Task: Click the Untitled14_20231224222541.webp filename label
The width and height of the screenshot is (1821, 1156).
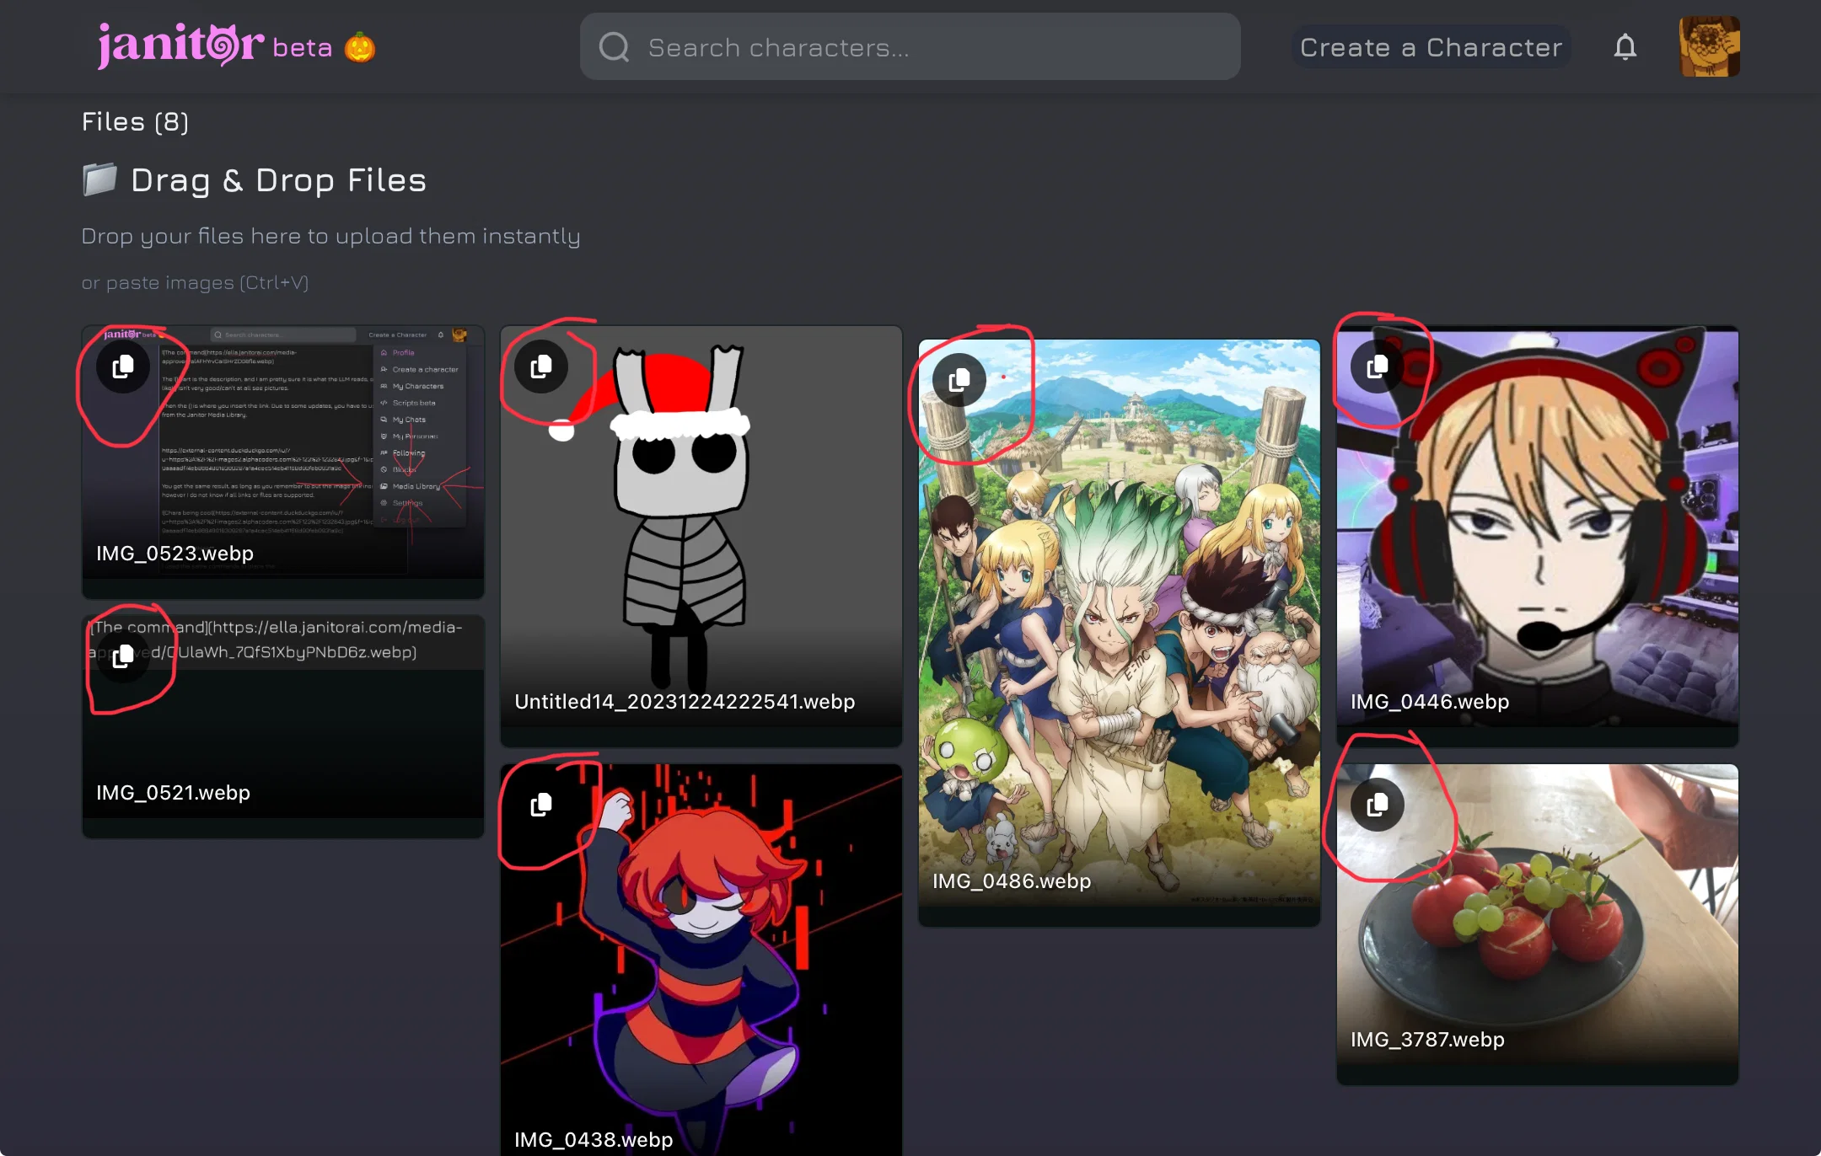Action: coord(685,701)
